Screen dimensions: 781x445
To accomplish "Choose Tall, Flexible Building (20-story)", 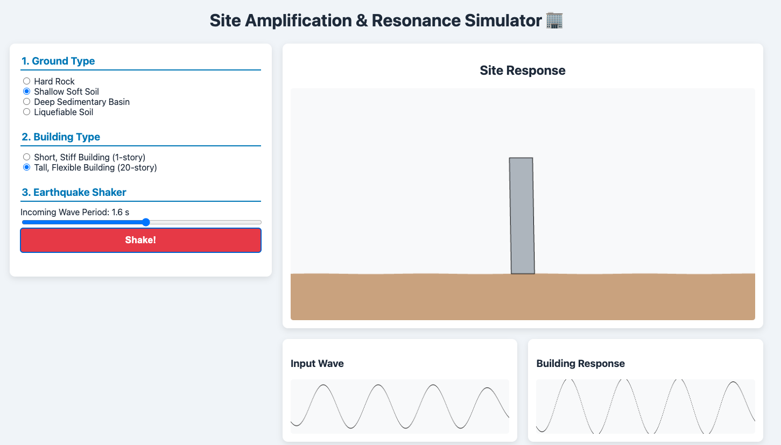I will tap(26, 167).
